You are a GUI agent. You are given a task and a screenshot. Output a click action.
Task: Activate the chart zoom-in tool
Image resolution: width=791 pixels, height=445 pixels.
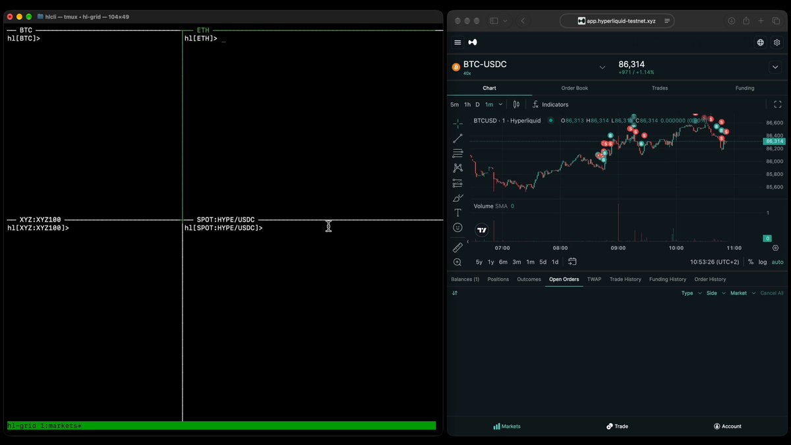click(x=457, y=262)
